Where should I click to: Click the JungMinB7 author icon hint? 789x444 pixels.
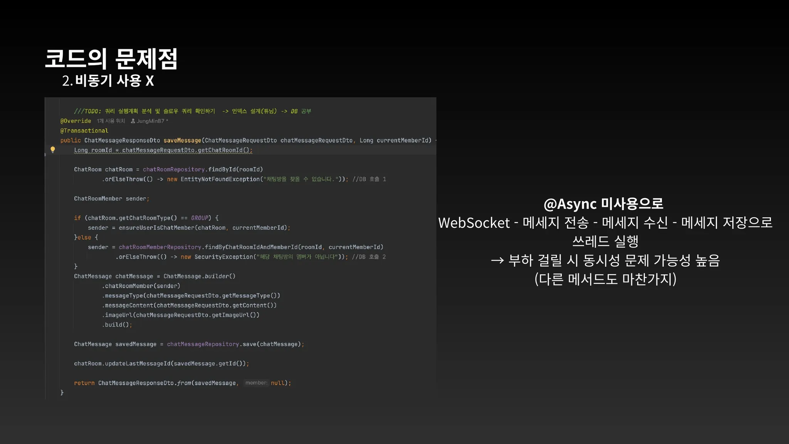tap(133, 121)
